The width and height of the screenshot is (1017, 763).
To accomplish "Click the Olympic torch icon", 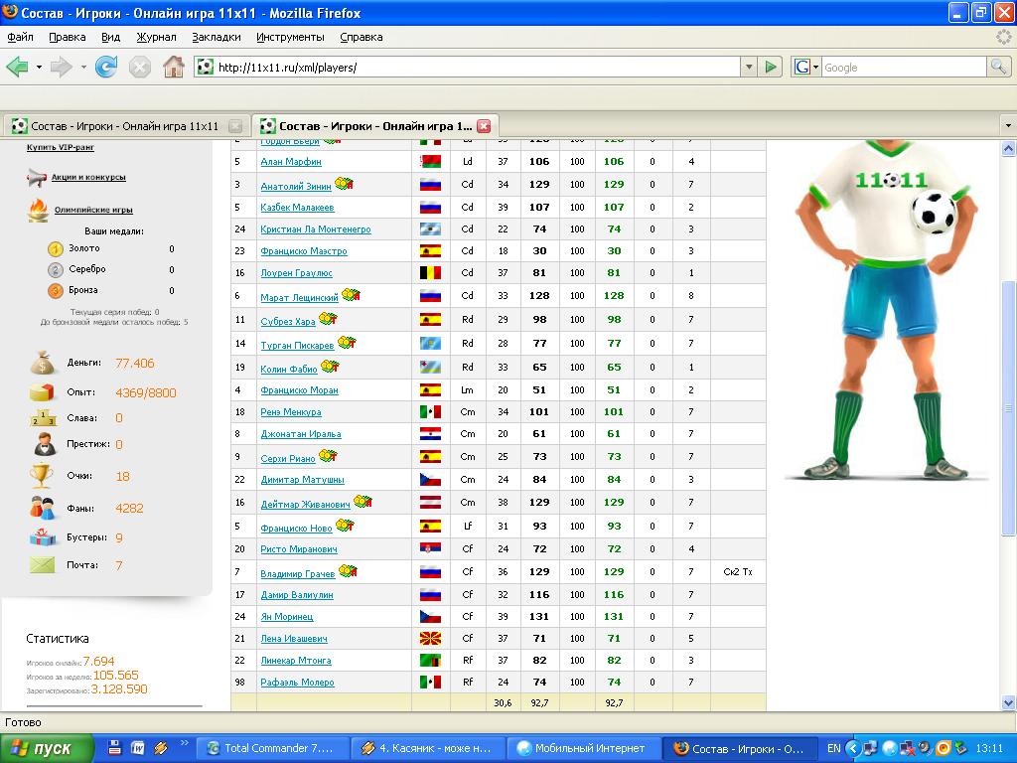I will pos(38,210).
